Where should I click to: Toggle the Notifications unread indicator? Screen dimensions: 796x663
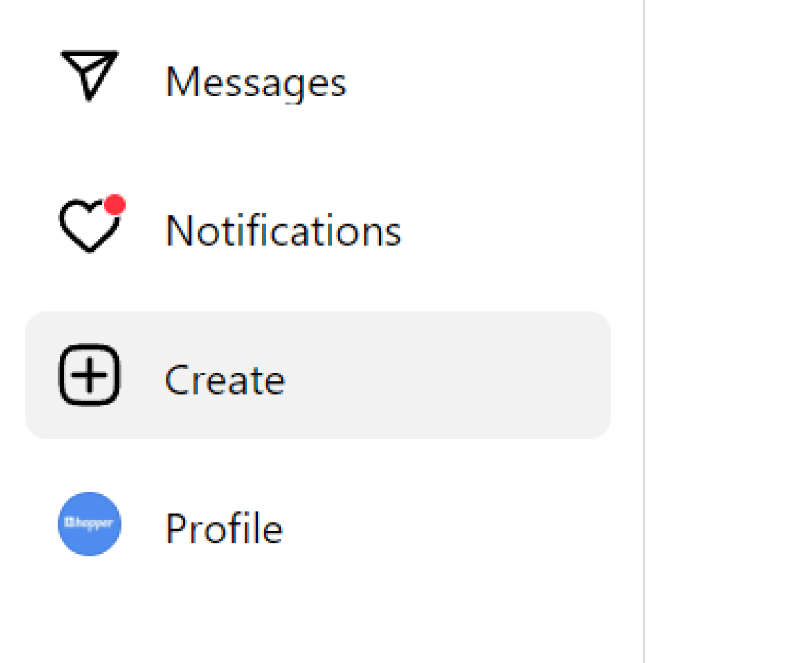pyautogui.click(x=115, y=204)
